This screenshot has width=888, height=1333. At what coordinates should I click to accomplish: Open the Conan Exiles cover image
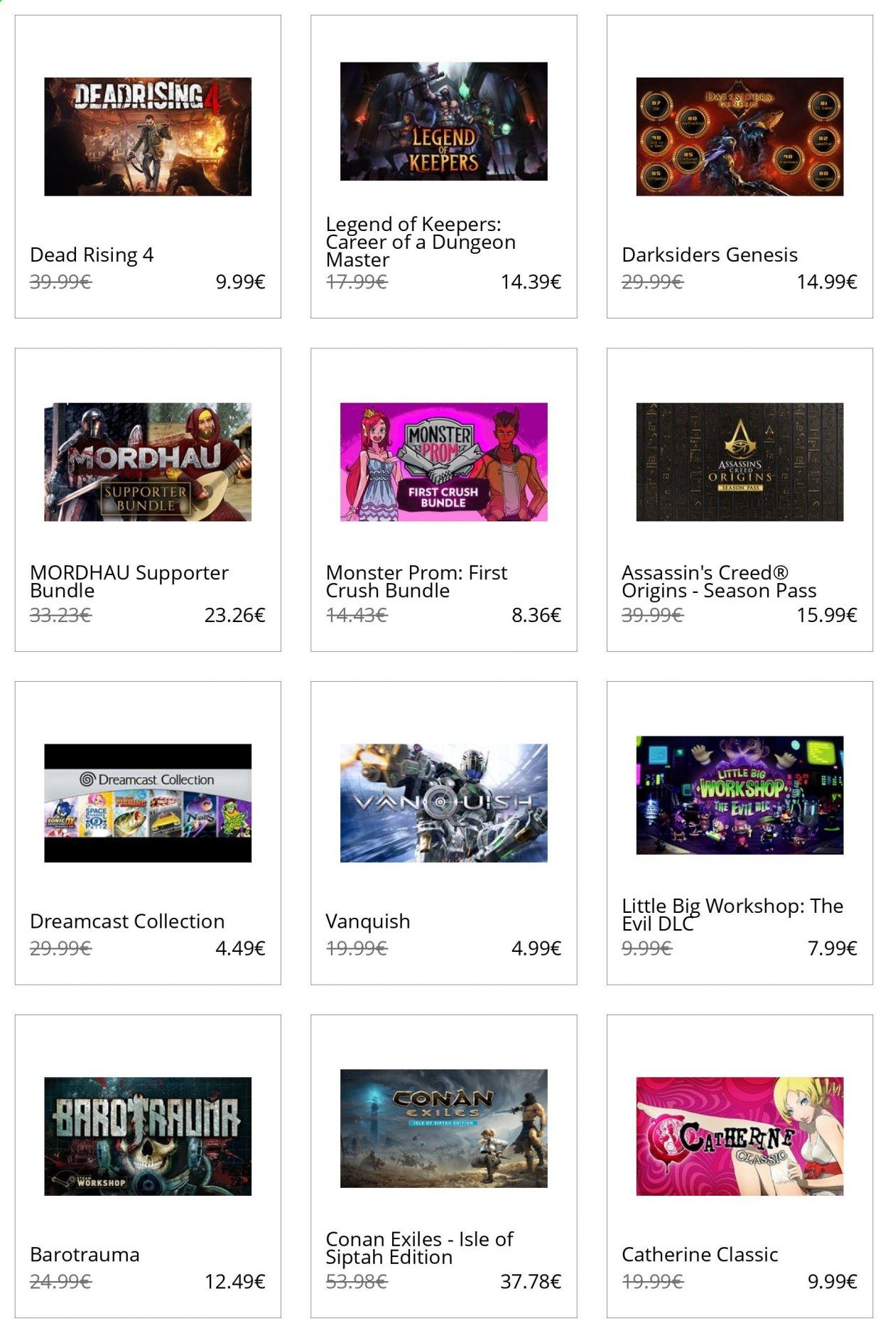tap(443, 1128)
